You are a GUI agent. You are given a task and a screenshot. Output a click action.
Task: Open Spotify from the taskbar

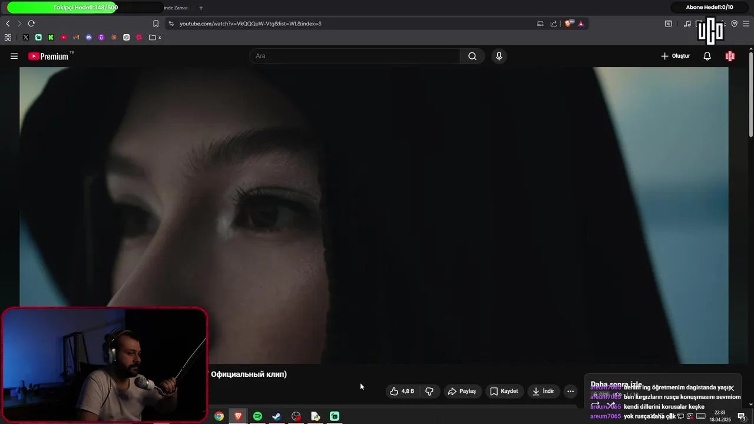(x=257, y=416)
